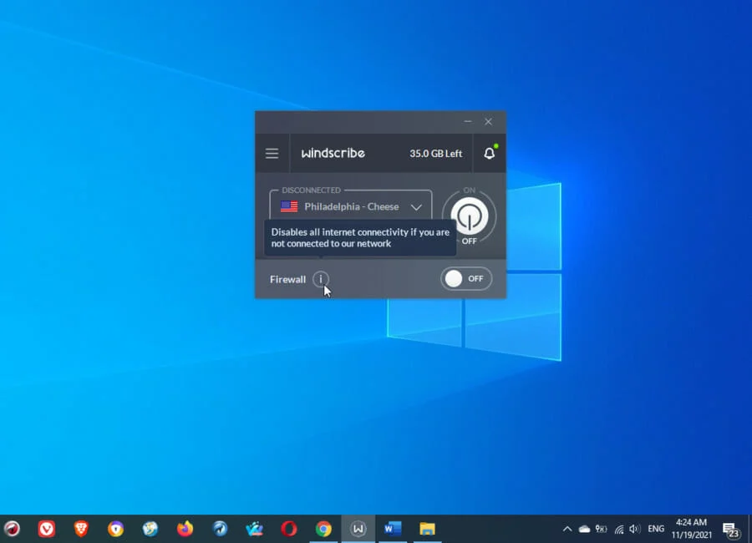Toggle the Firewall switch on
This screenshot has width=752, height=543.
coord(465,279)
